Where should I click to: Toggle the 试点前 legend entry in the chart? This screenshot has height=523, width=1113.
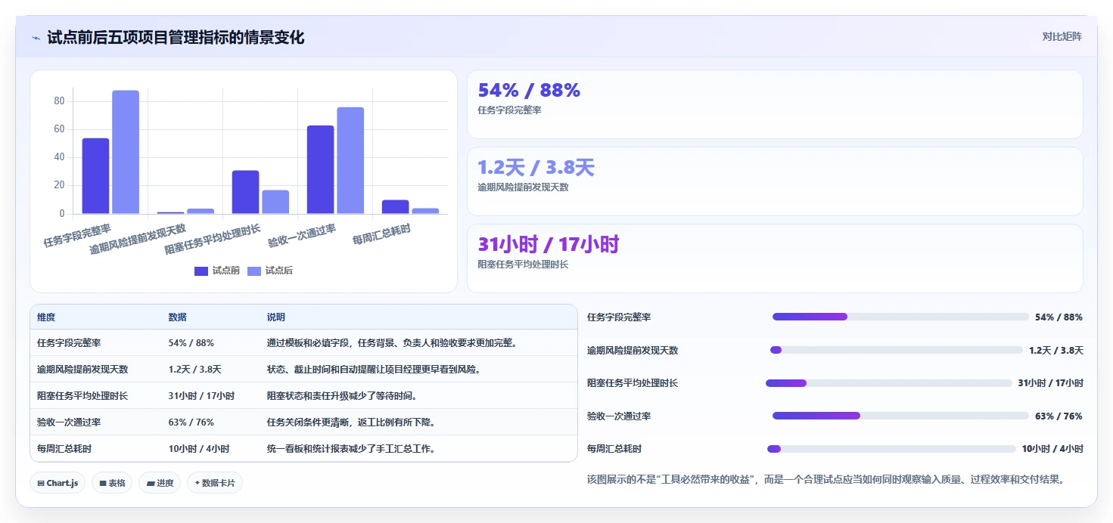pyautogui.click(x=217, y=271)
